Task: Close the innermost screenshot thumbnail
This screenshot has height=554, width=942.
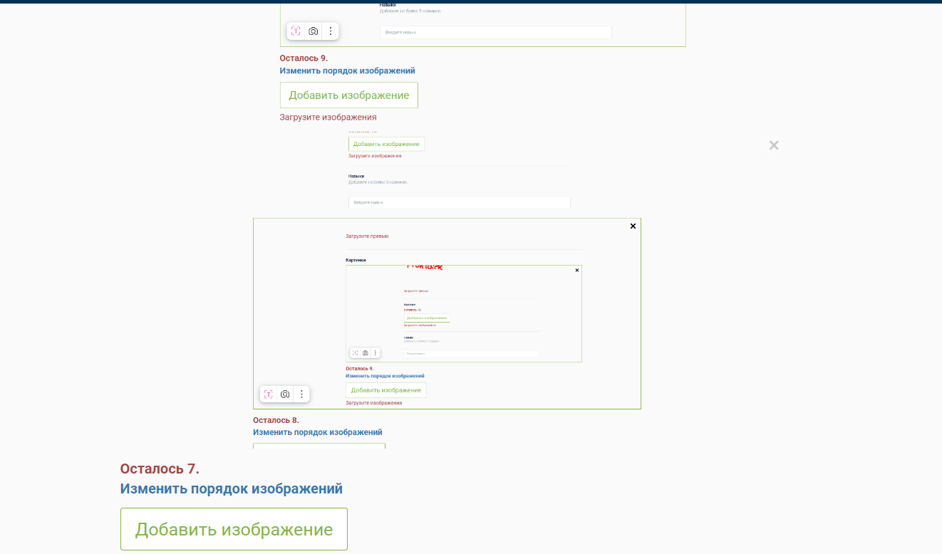Action: pyautogui.click(x=576, y=270)
